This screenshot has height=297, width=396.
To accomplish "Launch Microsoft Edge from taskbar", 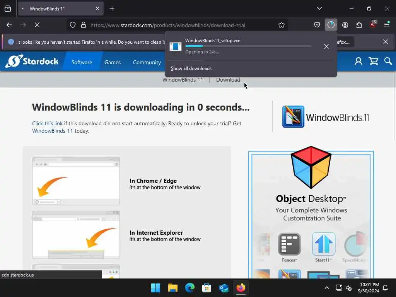I will (189, 288).
